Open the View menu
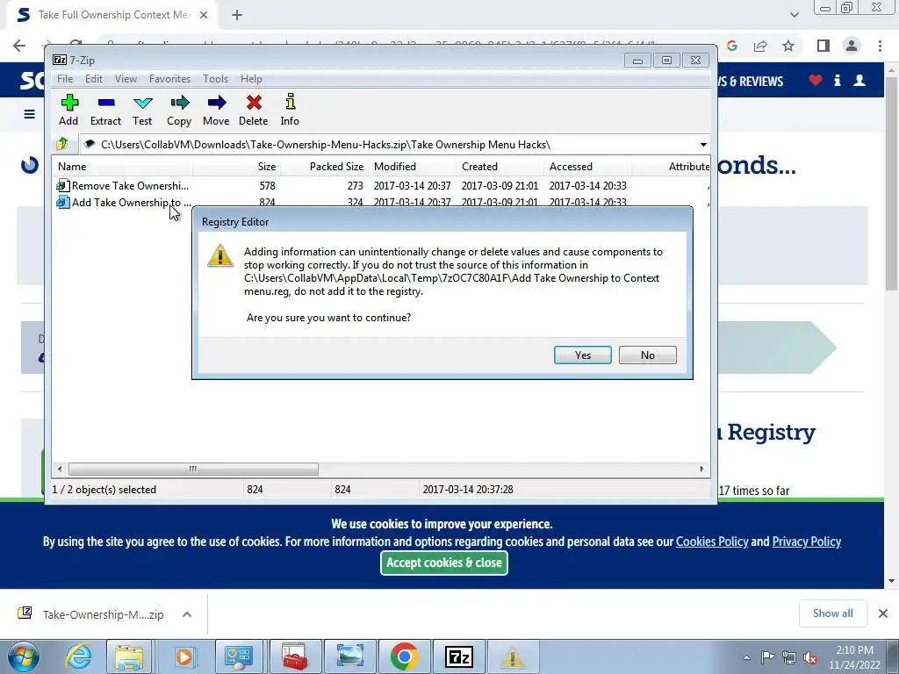The height and width of the screenshot is (674, 899). 126,79
